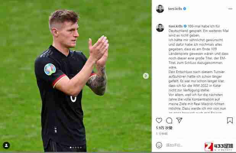This screenshot has height=153, width=236.
Task: Open header profile avatar picture
Action: tap(160, 9)
